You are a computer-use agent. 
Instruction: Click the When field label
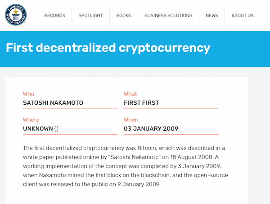click(131, 120)
